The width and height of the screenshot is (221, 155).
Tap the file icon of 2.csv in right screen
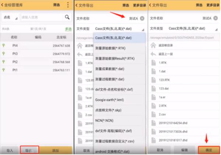(154, 114)
